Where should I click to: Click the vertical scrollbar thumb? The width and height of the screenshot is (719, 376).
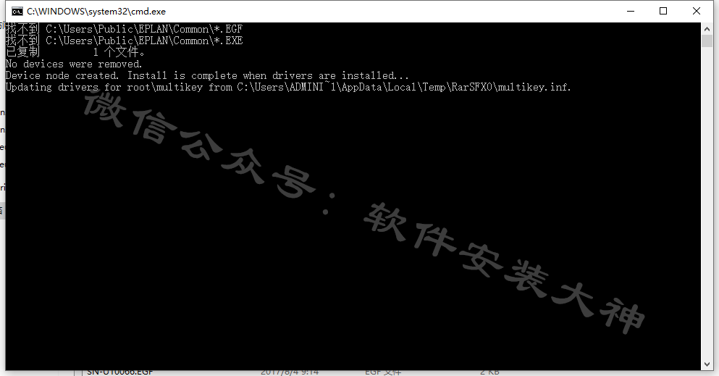pyautogui.click(x=707, y=41)
